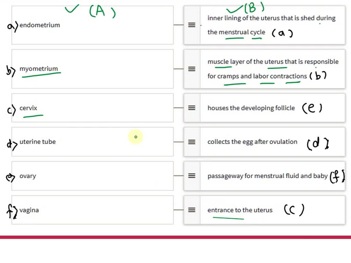
Task: Select the myometrium term box
Action: [92, 68]
